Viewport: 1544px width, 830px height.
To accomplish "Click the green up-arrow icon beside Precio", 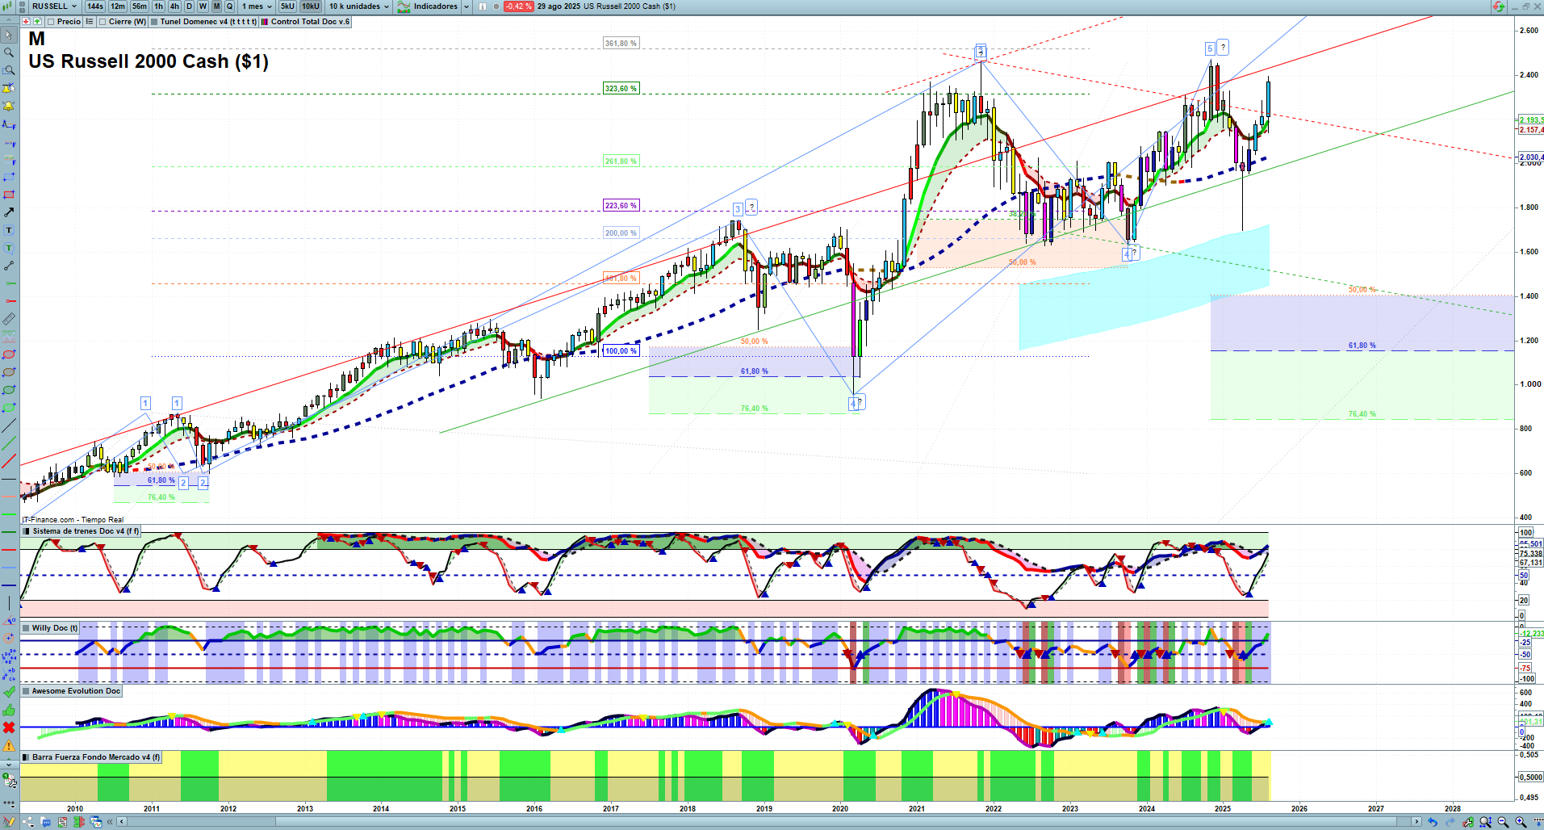I will pyautogui.click(x=37, y=22).
